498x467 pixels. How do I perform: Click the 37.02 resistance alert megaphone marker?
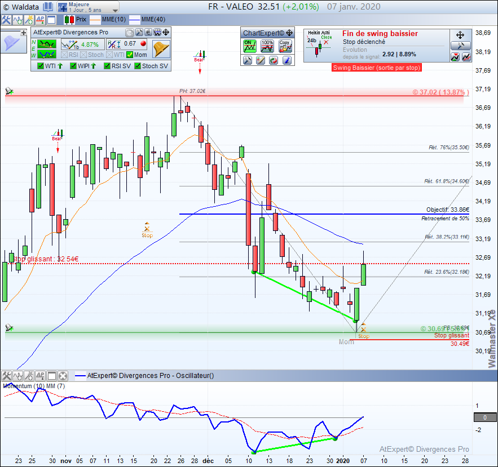9,91
